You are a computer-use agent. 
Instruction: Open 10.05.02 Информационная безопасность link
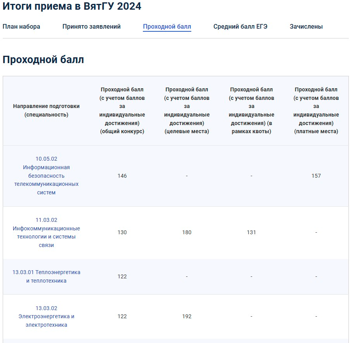pyautogui.click(x=46, y=176)
